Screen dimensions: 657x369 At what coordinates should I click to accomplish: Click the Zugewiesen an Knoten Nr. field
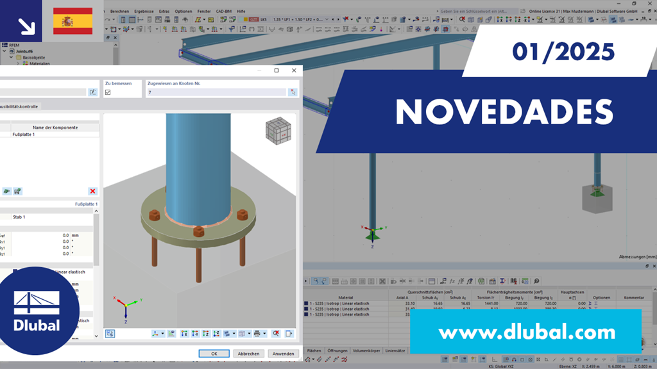click(x=216, y=92)
